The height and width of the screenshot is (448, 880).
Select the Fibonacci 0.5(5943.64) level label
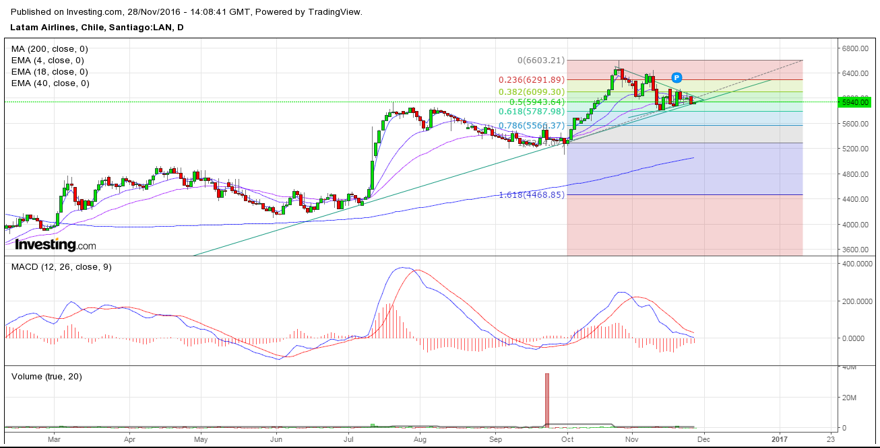[536, 102]
